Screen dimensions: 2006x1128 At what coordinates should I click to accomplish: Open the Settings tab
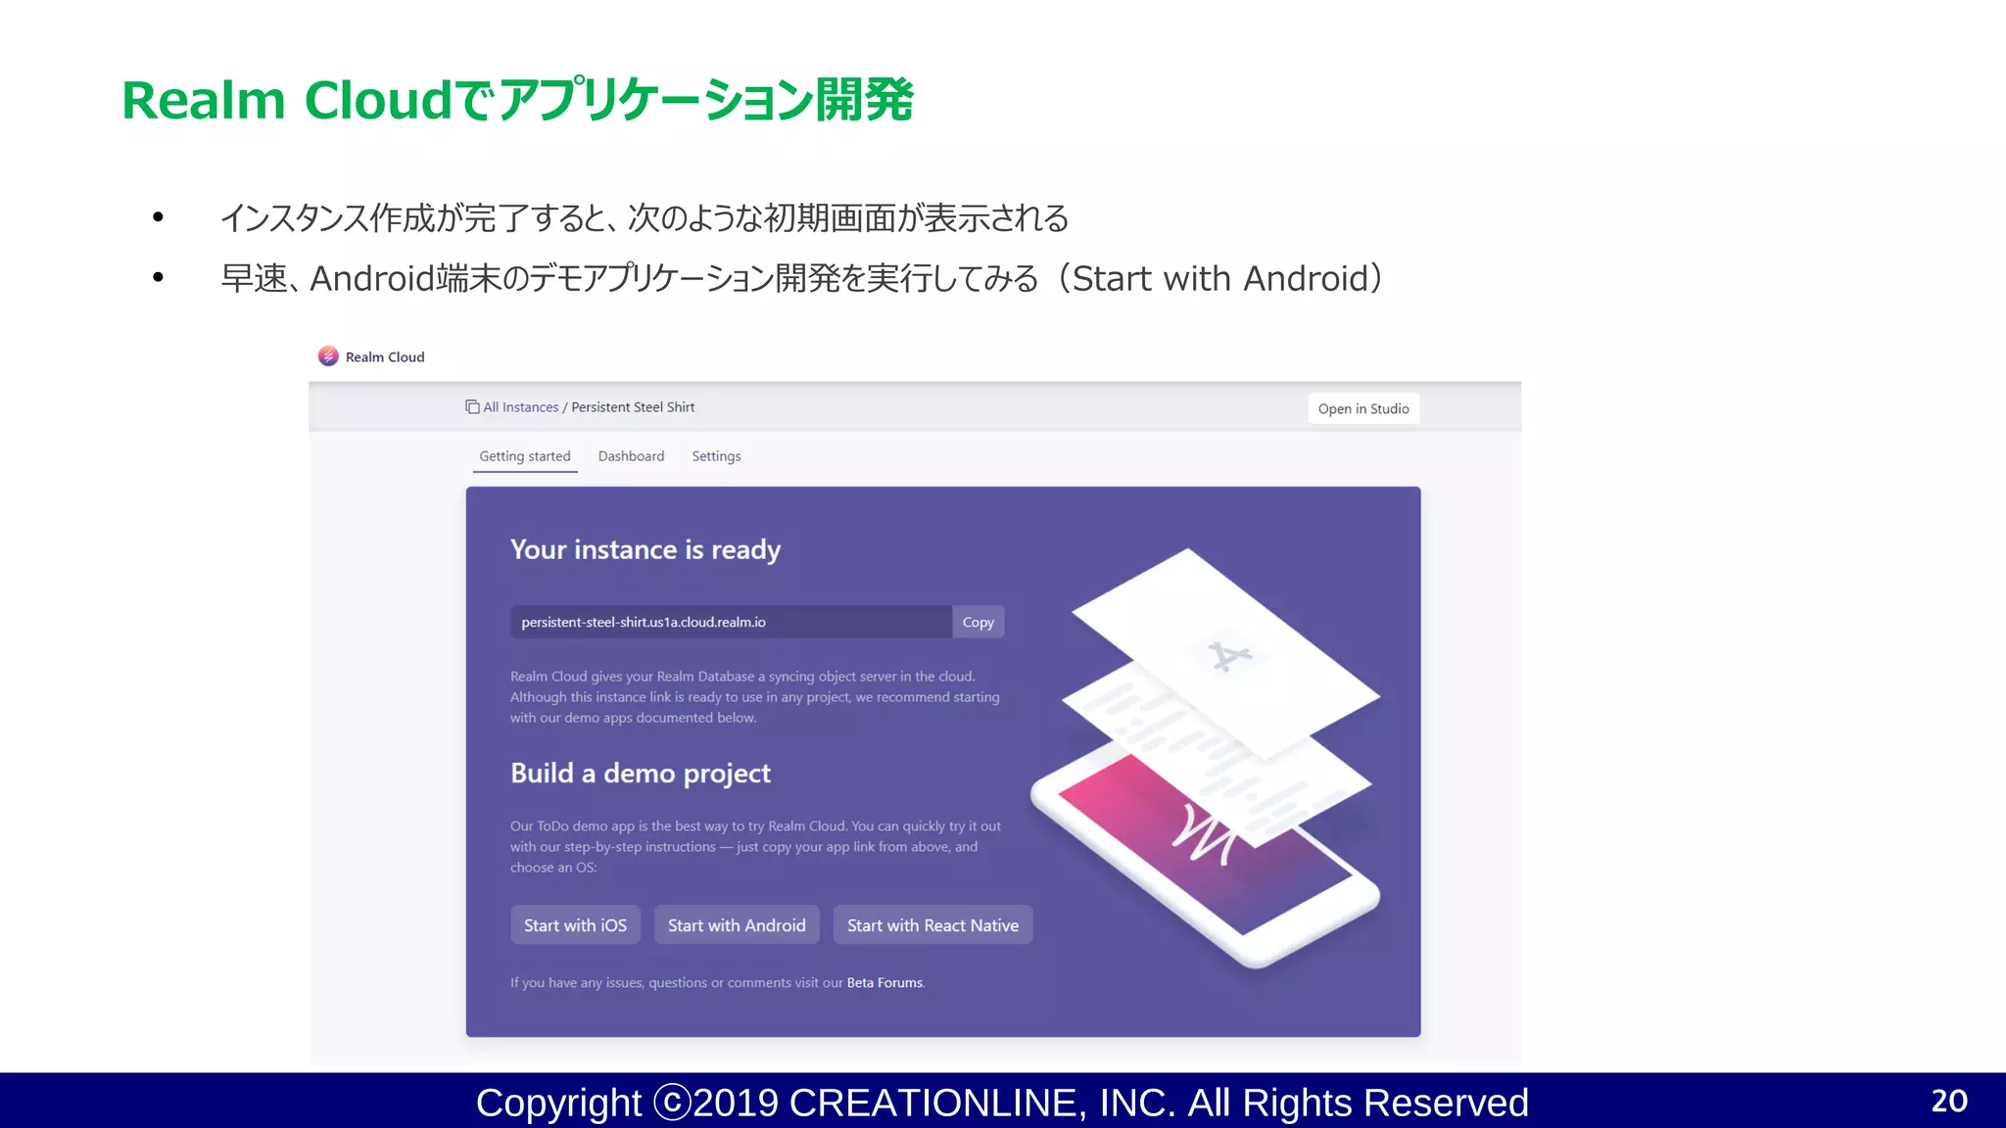pyautogui.click(x=716, y=456)
